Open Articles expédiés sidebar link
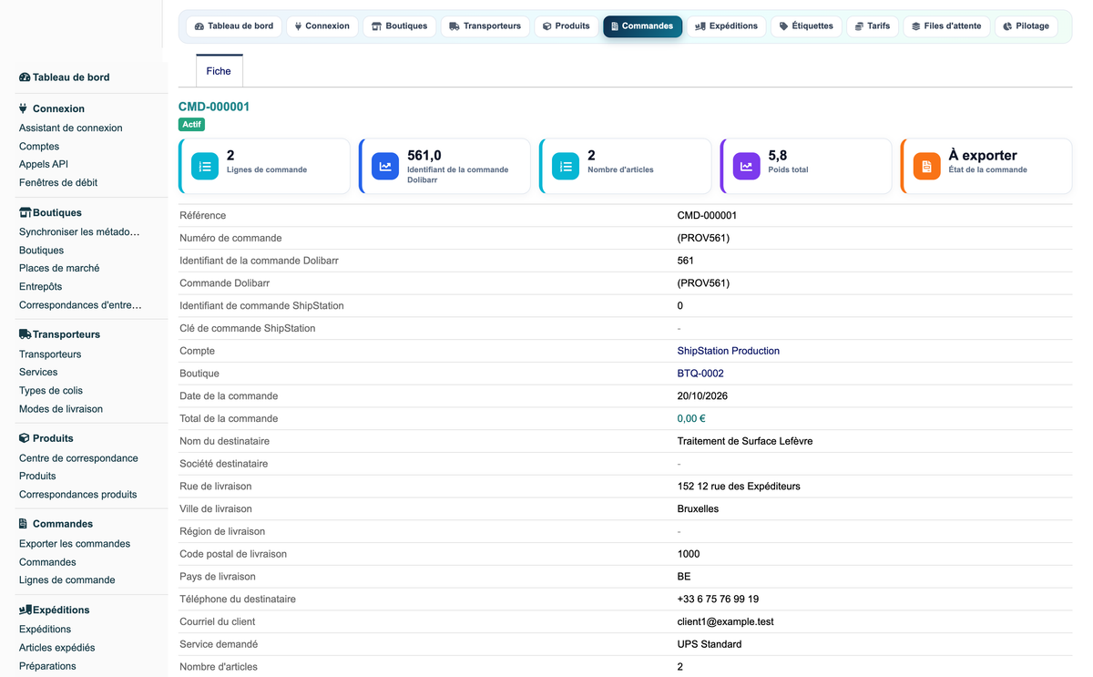Viewport: 1093px width, 677px height. (56, 648)
